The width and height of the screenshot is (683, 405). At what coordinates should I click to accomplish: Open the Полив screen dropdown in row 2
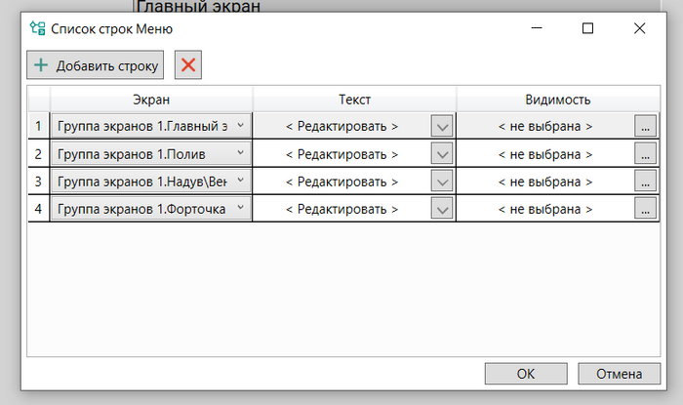coord(151,153)
